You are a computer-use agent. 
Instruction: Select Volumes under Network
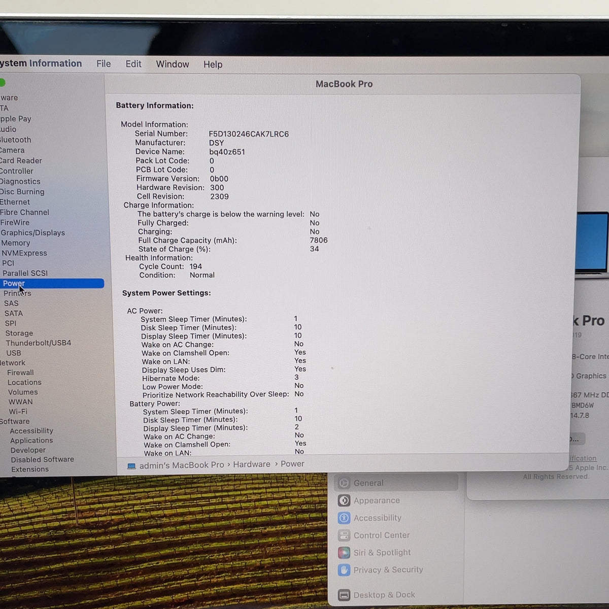pyautogui.click(x=23, y=392)
